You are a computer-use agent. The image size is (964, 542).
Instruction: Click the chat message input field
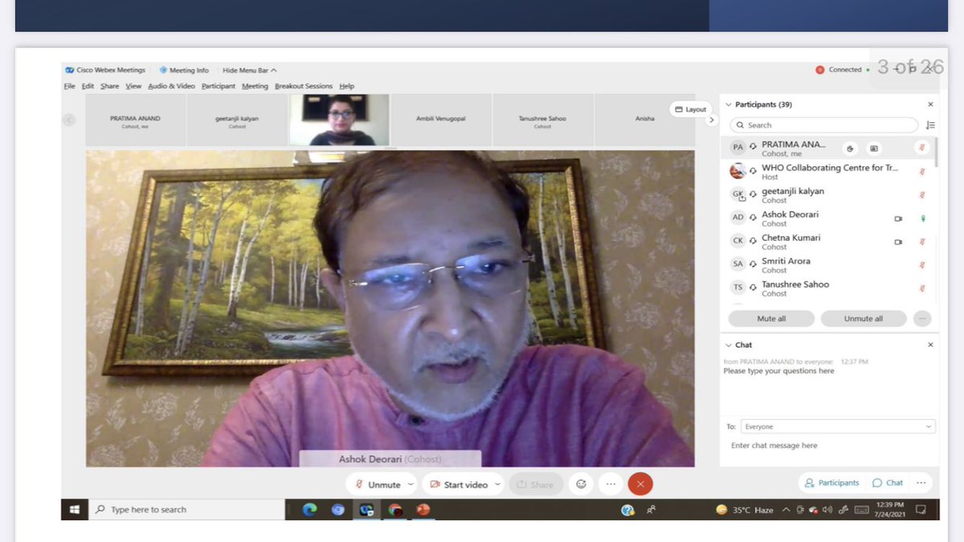tap(828, 445)
